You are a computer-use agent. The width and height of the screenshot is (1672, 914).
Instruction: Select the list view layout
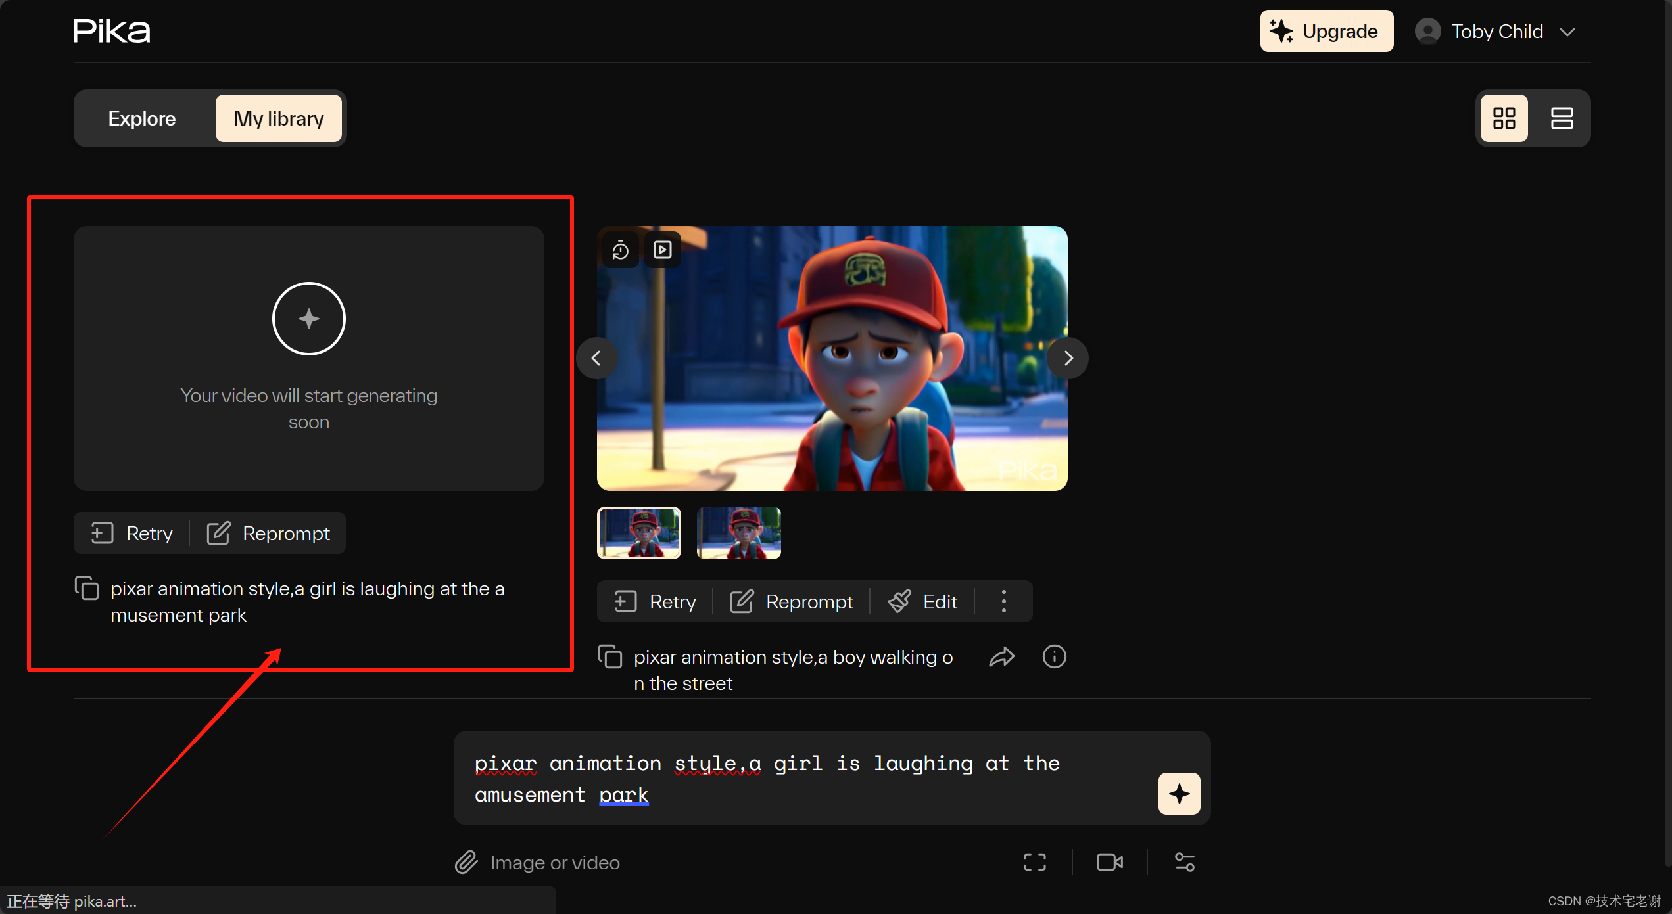(1562, 118)
